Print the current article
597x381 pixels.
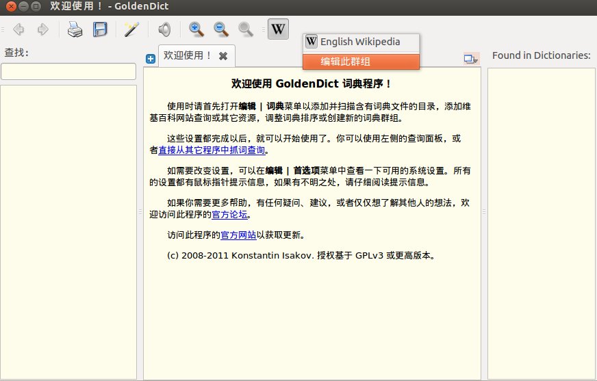pyautogui.click(x=75, y=29)
